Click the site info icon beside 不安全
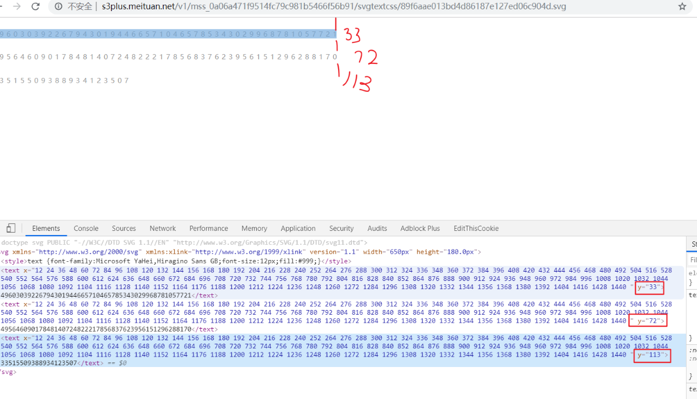697x399 pixels. tap(58, 7)
